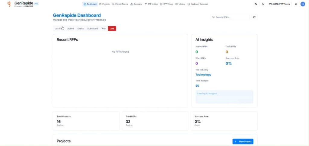This screenshot has height=146, width=309.
Task: Click the AI Insights heading
Action: click(204, 40)
